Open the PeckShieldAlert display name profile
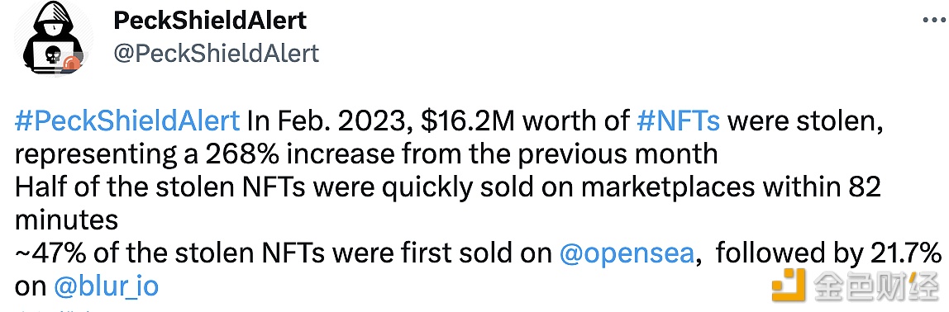The width and height of the screenshot is (949, 312). pyautogui.click(x=210, y=21)
